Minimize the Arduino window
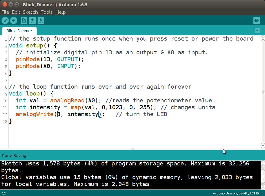The height and width of the screenshot is (196, 265). 11,5
